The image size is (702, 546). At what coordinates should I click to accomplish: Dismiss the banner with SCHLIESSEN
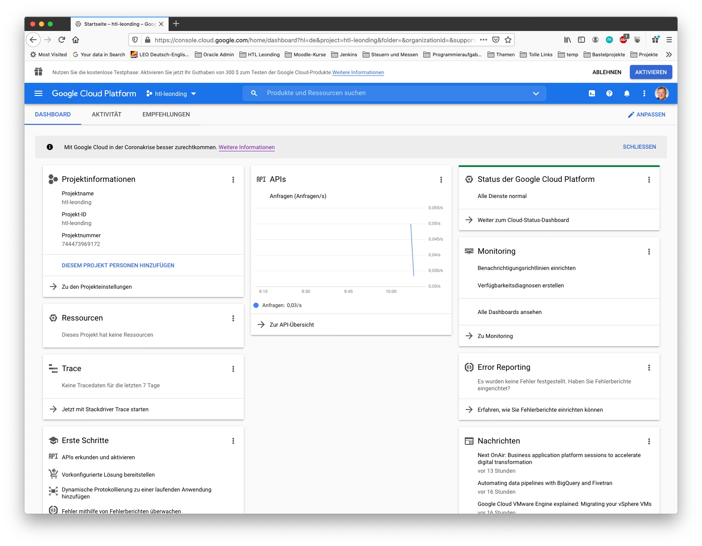click(640, 147)
